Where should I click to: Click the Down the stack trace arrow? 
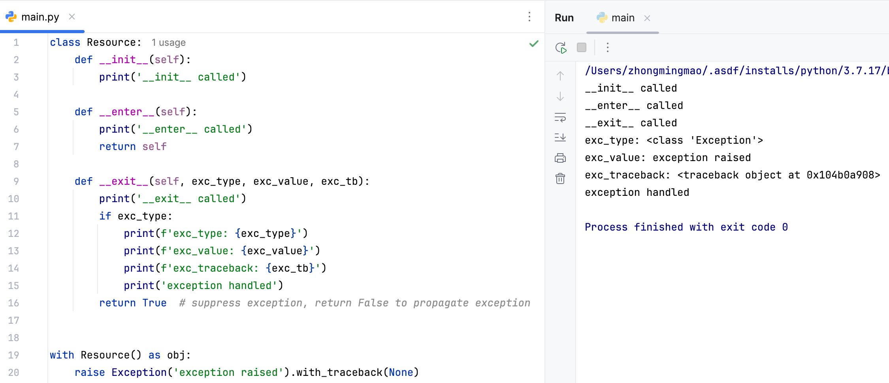(x=560, y=96)
